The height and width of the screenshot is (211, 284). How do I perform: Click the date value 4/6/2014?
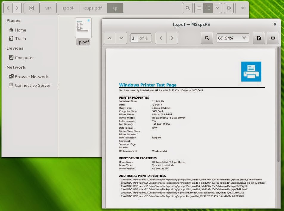coord(157,105)
